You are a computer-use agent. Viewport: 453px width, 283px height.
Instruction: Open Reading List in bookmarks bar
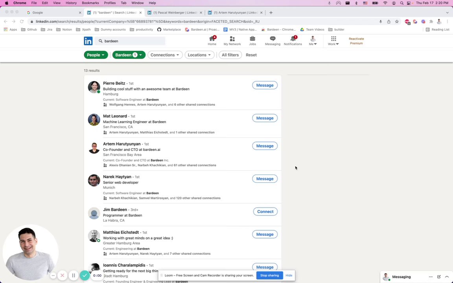pos(438,29)
